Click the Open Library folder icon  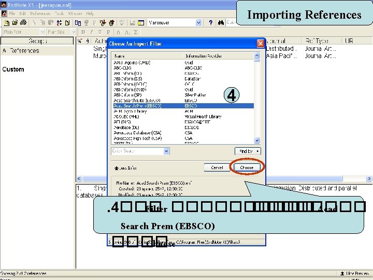15,23
